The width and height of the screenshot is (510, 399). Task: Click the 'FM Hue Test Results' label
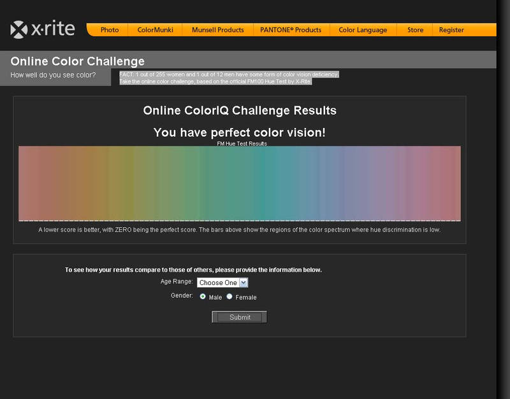click(x=242, y=143)
